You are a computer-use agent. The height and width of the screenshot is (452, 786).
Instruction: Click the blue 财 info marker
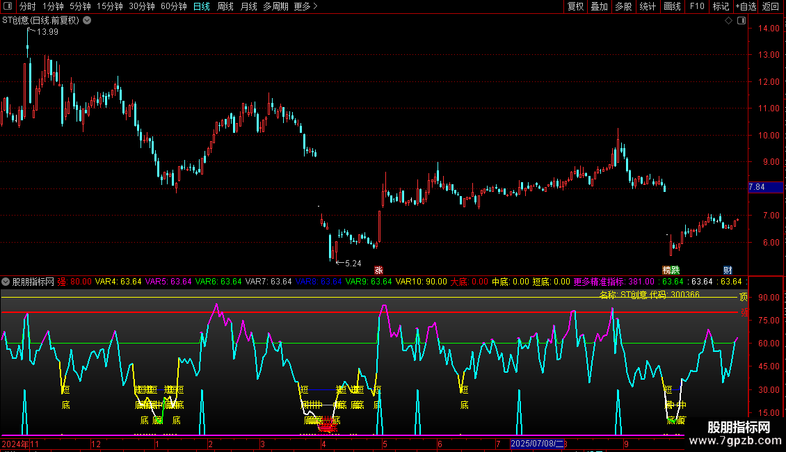pyautogui.click(x=728, y=270)
